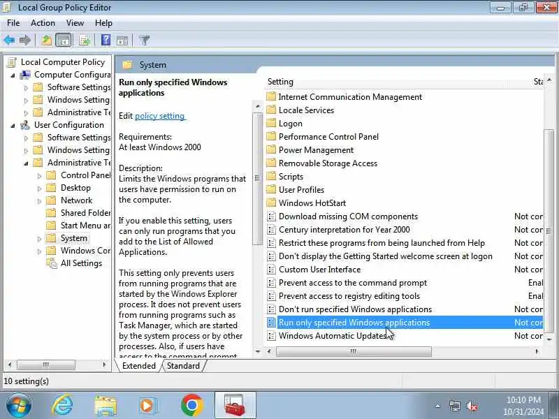Image resolution: width=559 pixels, height=419 pixels.
Task: Expand Windows Settings under Computer Configuration
Action: (x=26, y=101)
